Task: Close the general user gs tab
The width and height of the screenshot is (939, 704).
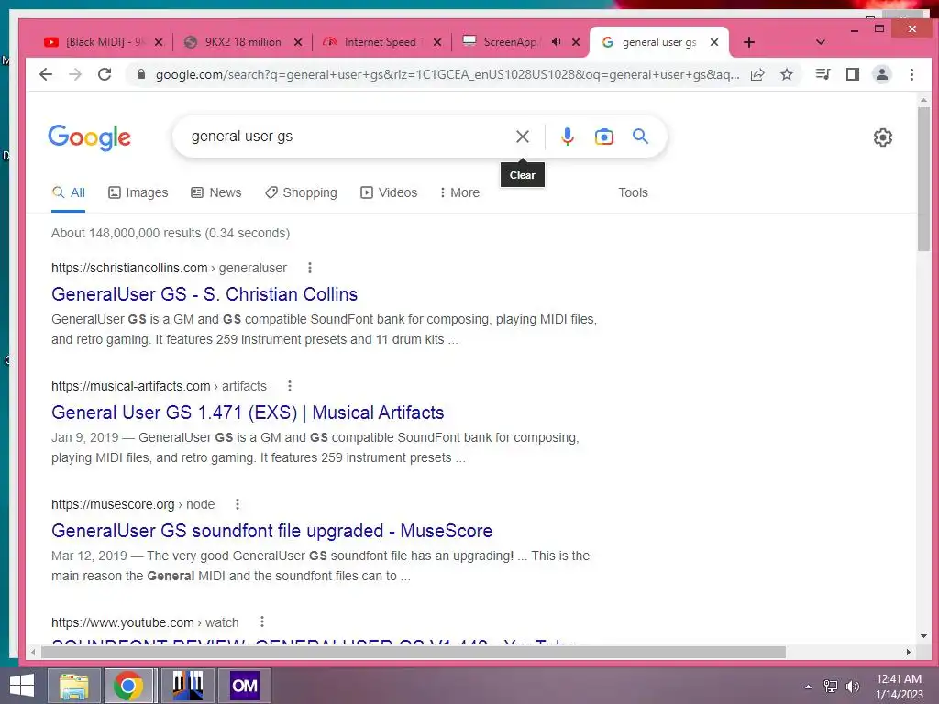Action: click(714, 42)
